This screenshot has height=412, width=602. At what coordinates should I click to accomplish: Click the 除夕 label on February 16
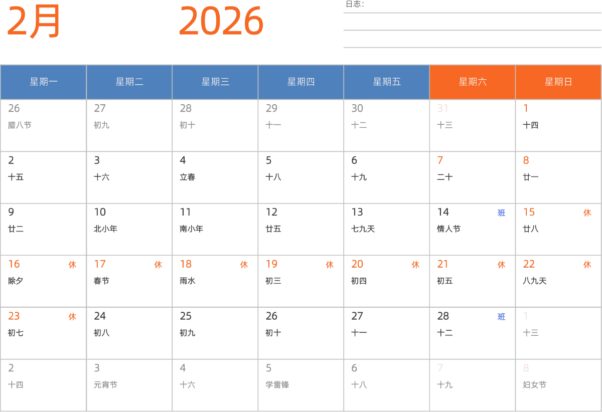click(x=16, y=281)
